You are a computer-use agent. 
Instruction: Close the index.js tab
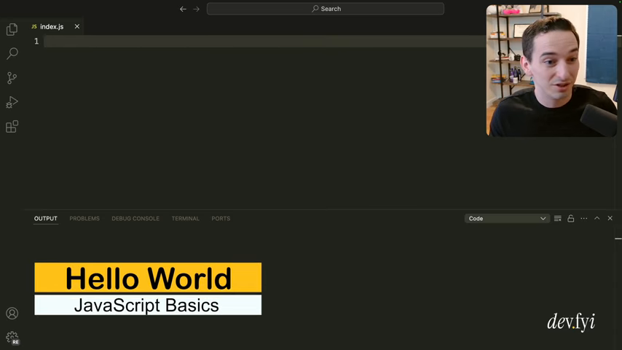click(77, 26)
